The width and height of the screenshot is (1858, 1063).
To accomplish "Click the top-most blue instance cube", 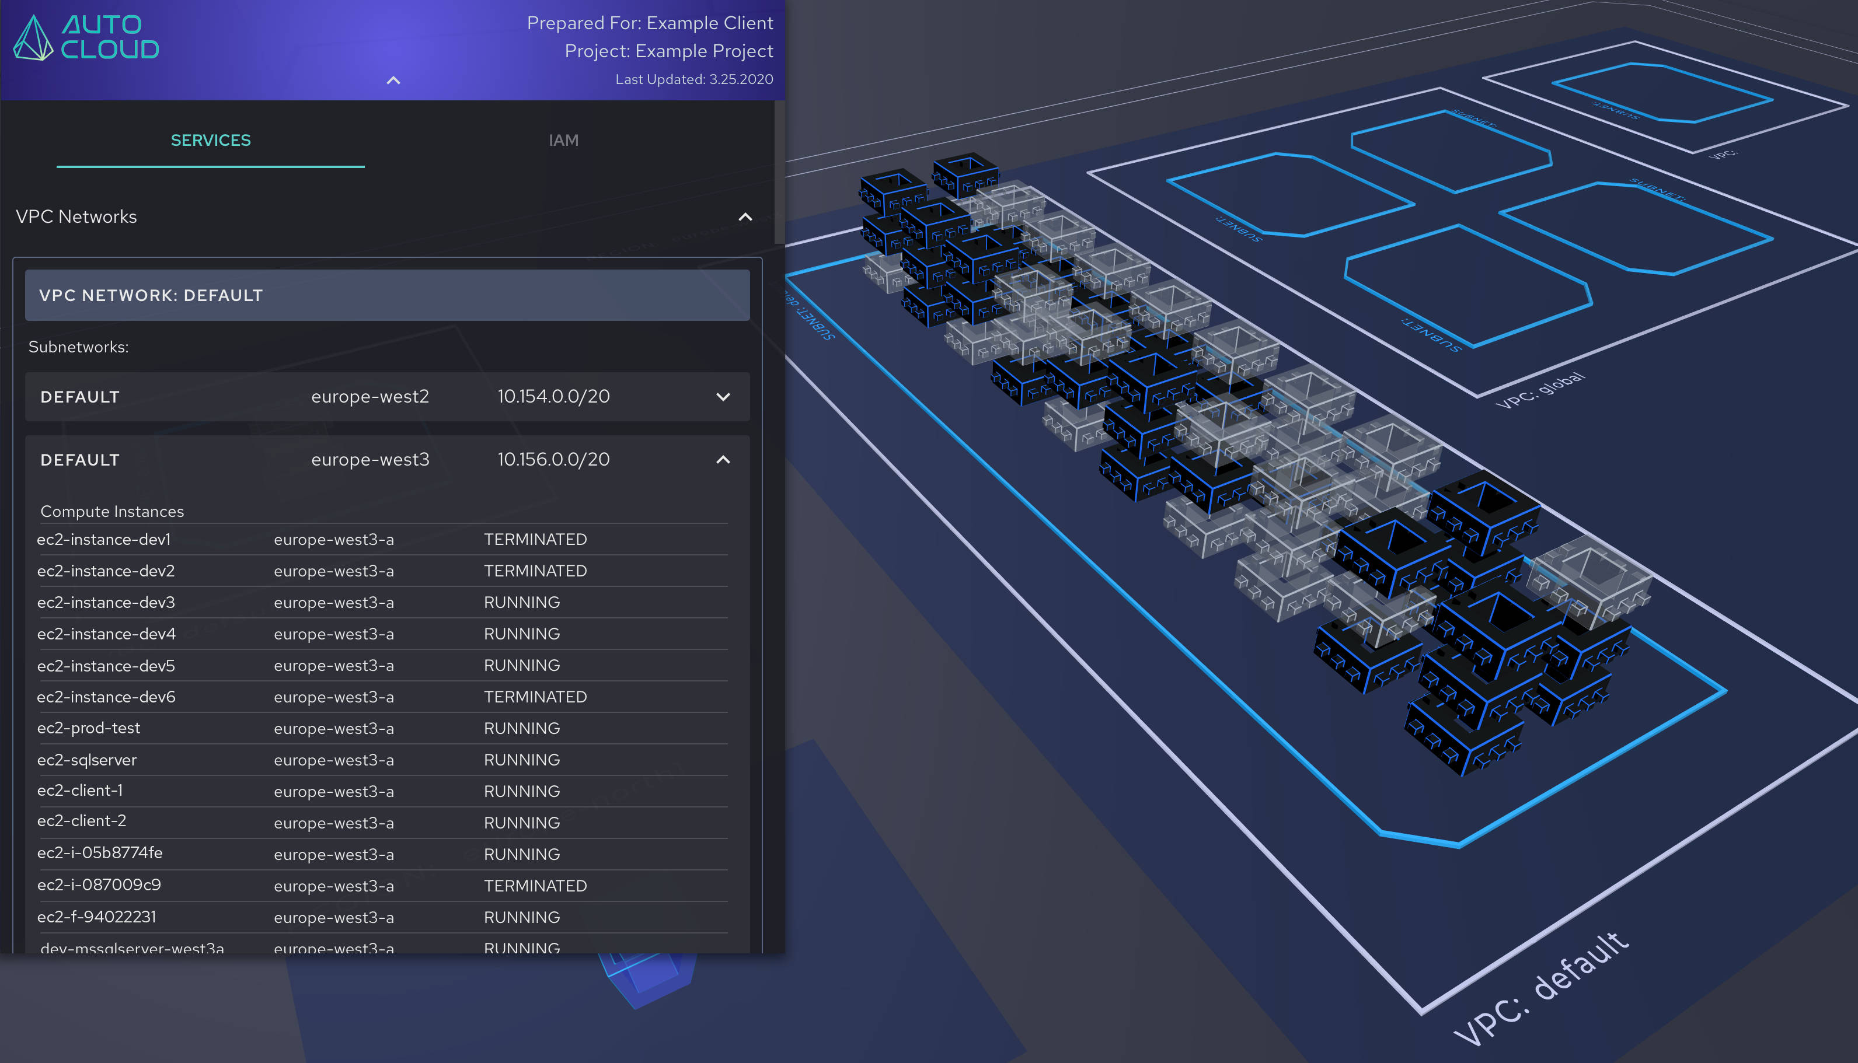I will (965, 174).
